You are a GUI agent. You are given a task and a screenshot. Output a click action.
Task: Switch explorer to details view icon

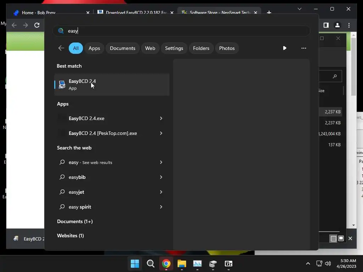tap(333, 238)
